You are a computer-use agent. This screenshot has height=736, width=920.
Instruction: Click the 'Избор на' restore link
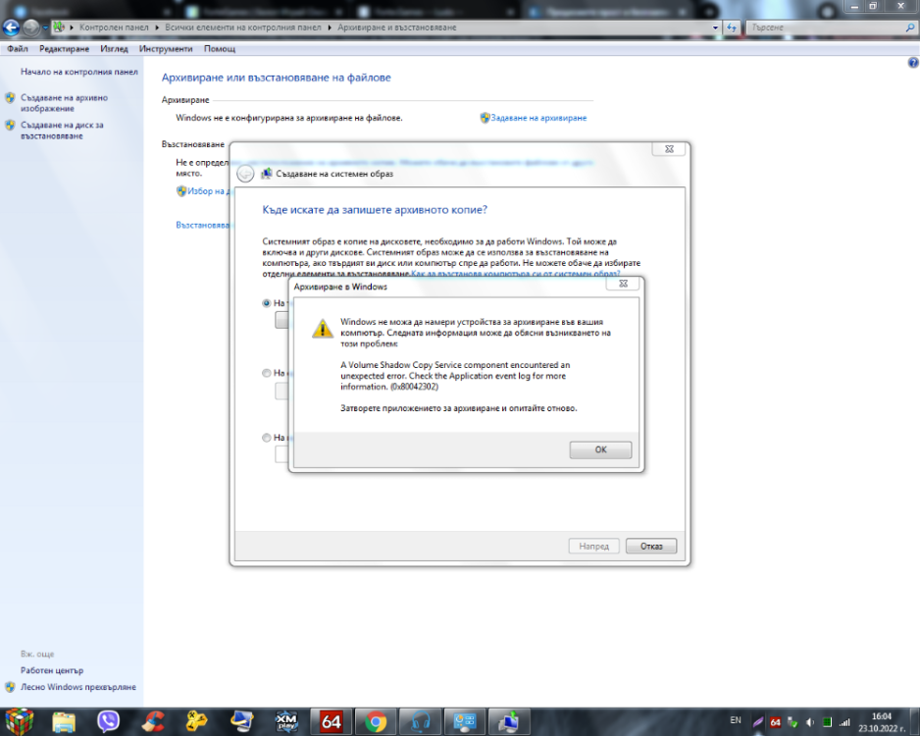pos(206,191)
